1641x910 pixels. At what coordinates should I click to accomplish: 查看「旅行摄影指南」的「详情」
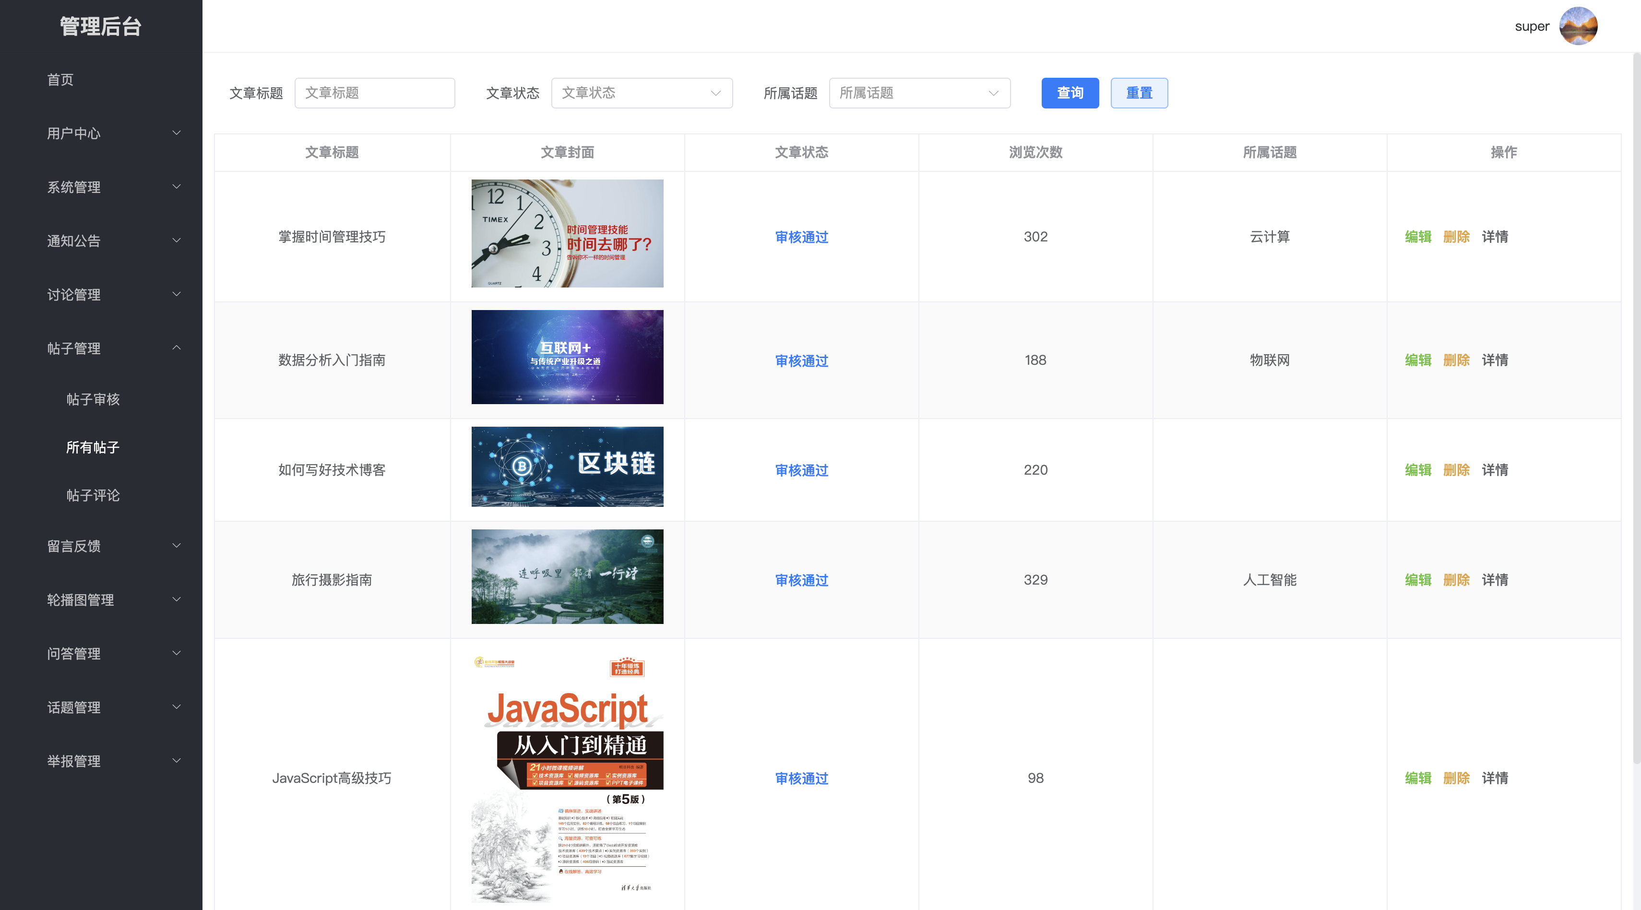tap(1495, 580)
